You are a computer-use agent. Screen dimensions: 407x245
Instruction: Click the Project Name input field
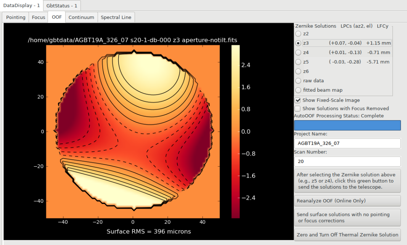[347, 143]
